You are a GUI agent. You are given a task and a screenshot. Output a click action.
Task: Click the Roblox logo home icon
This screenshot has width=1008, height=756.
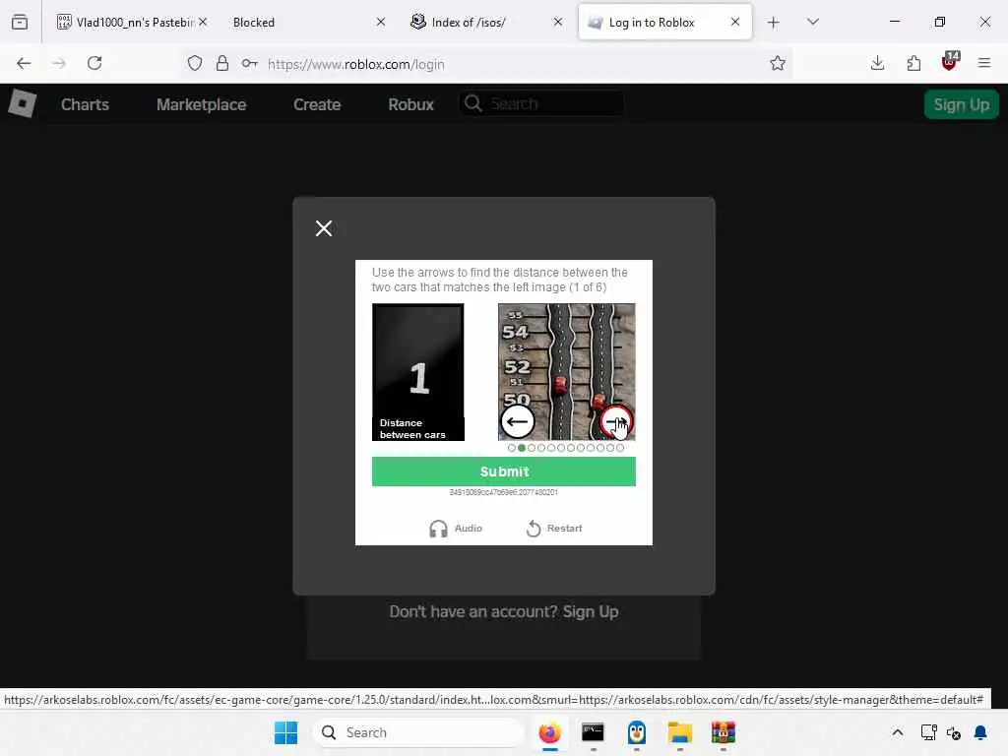[x=22, y=103]
